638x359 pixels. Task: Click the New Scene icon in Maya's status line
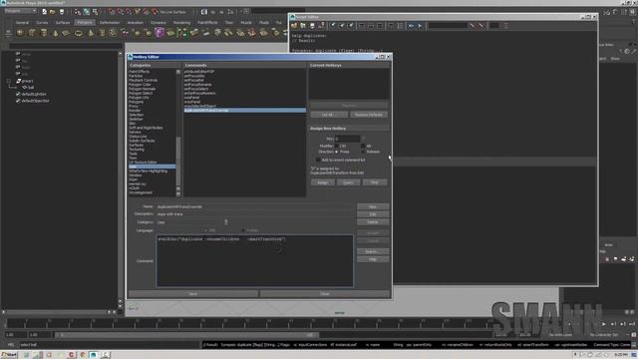point(44,12)
